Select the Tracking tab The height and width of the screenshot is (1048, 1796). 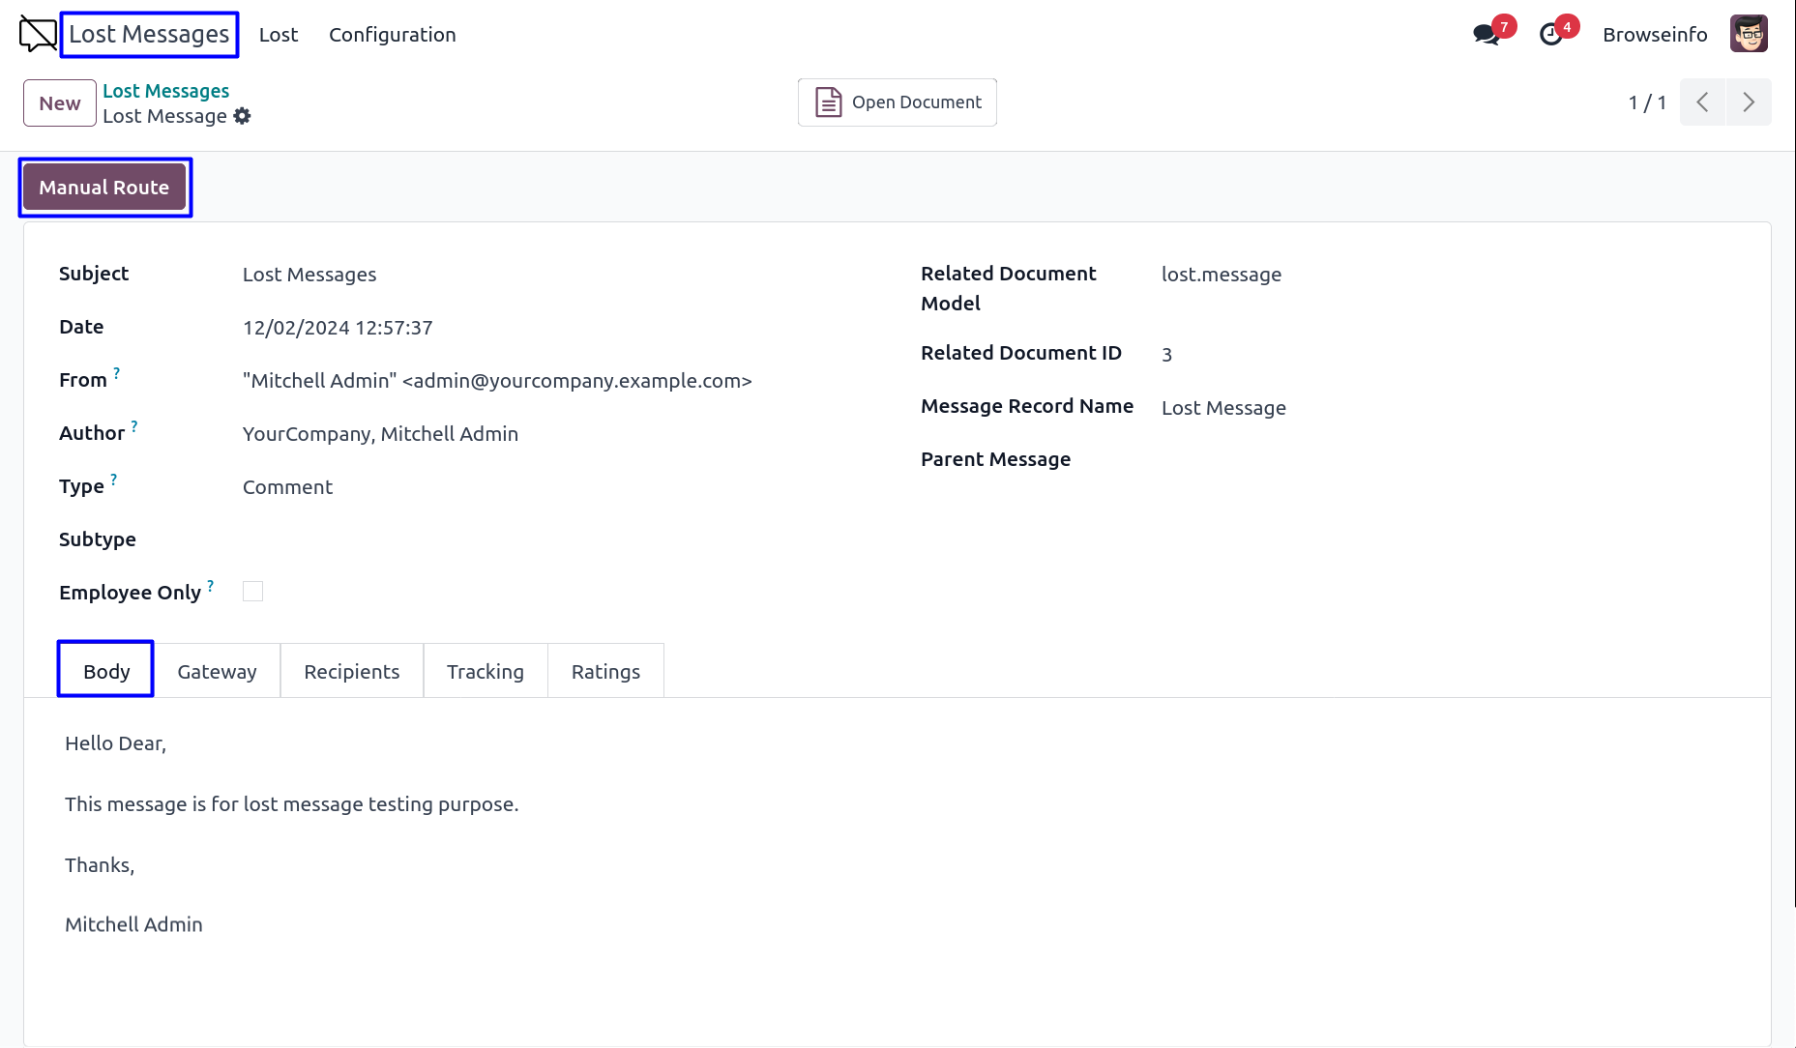[x=485, y=671]
